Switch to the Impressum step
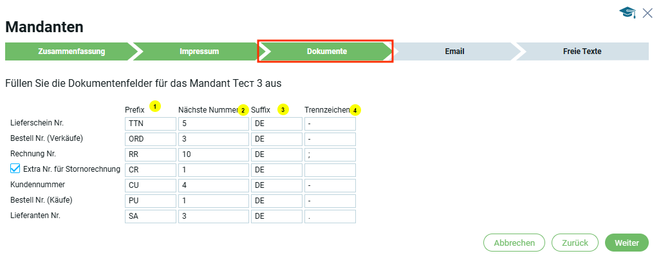This screenshot has width=661, height=258. pyautogui.click(x=200, y=51)
